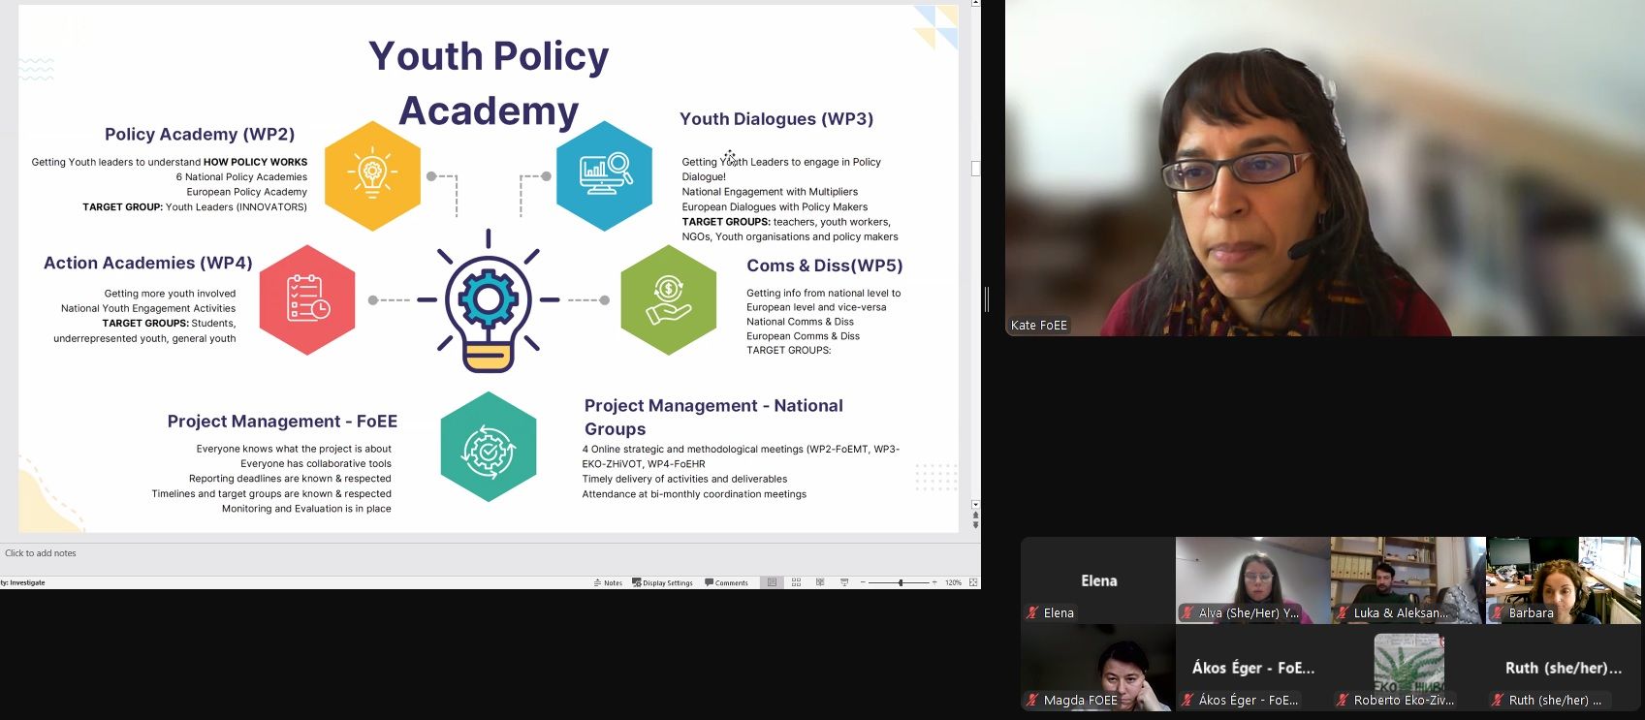Click the 'Coms & Diss(WP5)' heading
Screen dimensions: 1645x720
click(x=825, y=266)
